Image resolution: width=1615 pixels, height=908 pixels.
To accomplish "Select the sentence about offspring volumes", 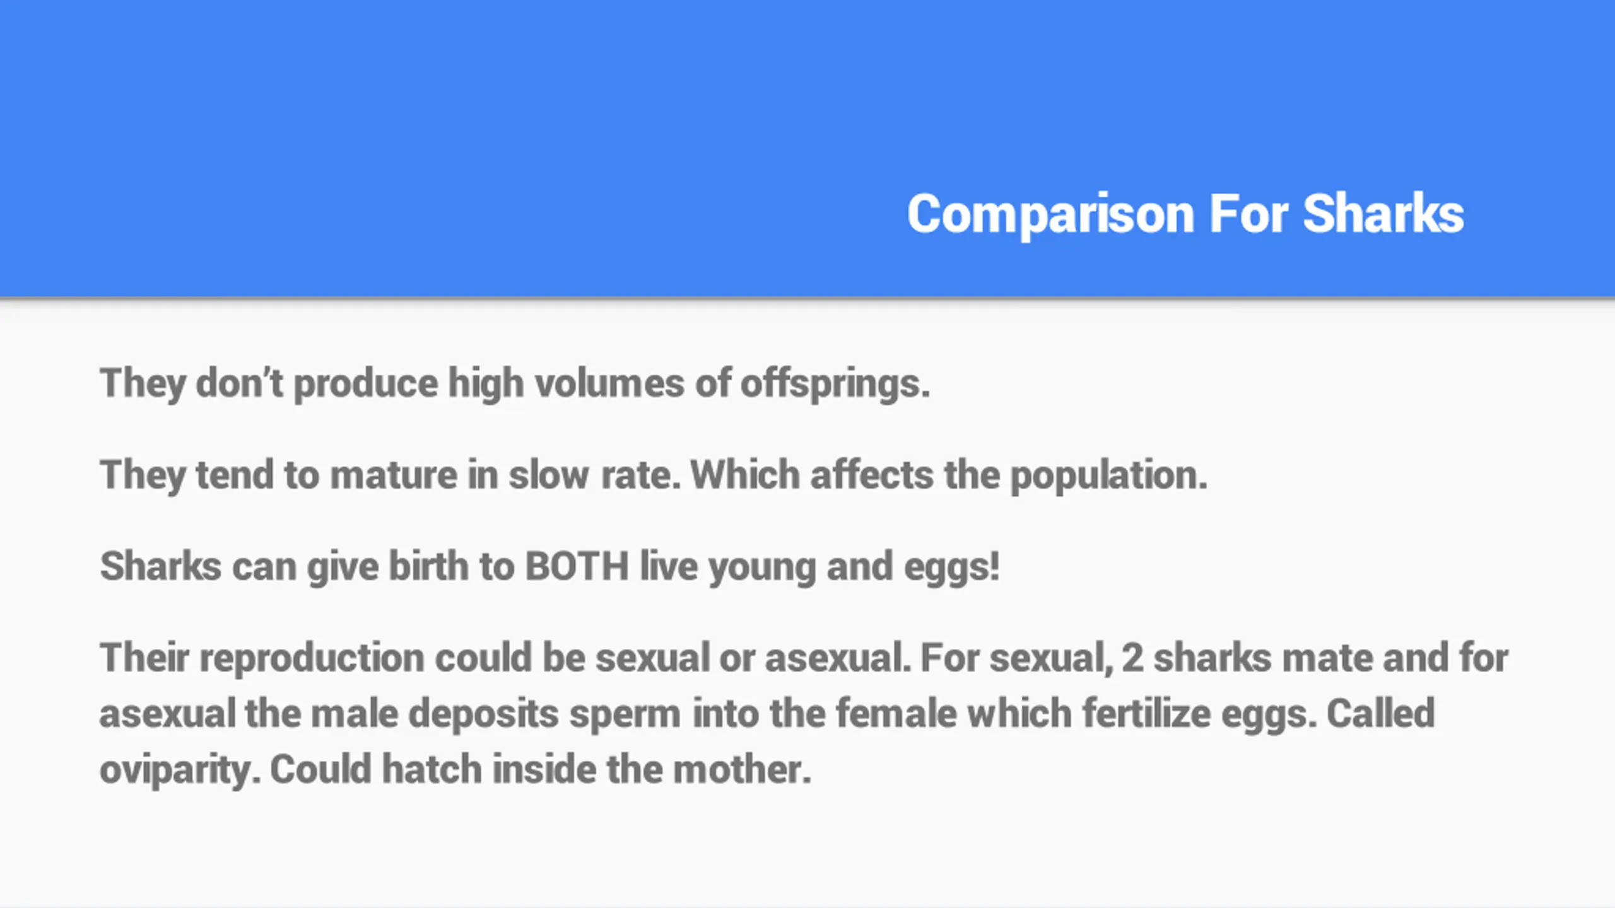I will 515,383.
